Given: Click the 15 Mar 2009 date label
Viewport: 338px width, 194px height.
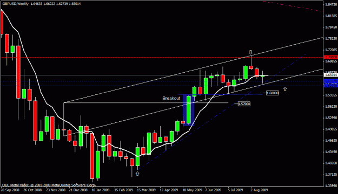Looking at the screenshot, I should pyautogui.click(x=147, y=190).
